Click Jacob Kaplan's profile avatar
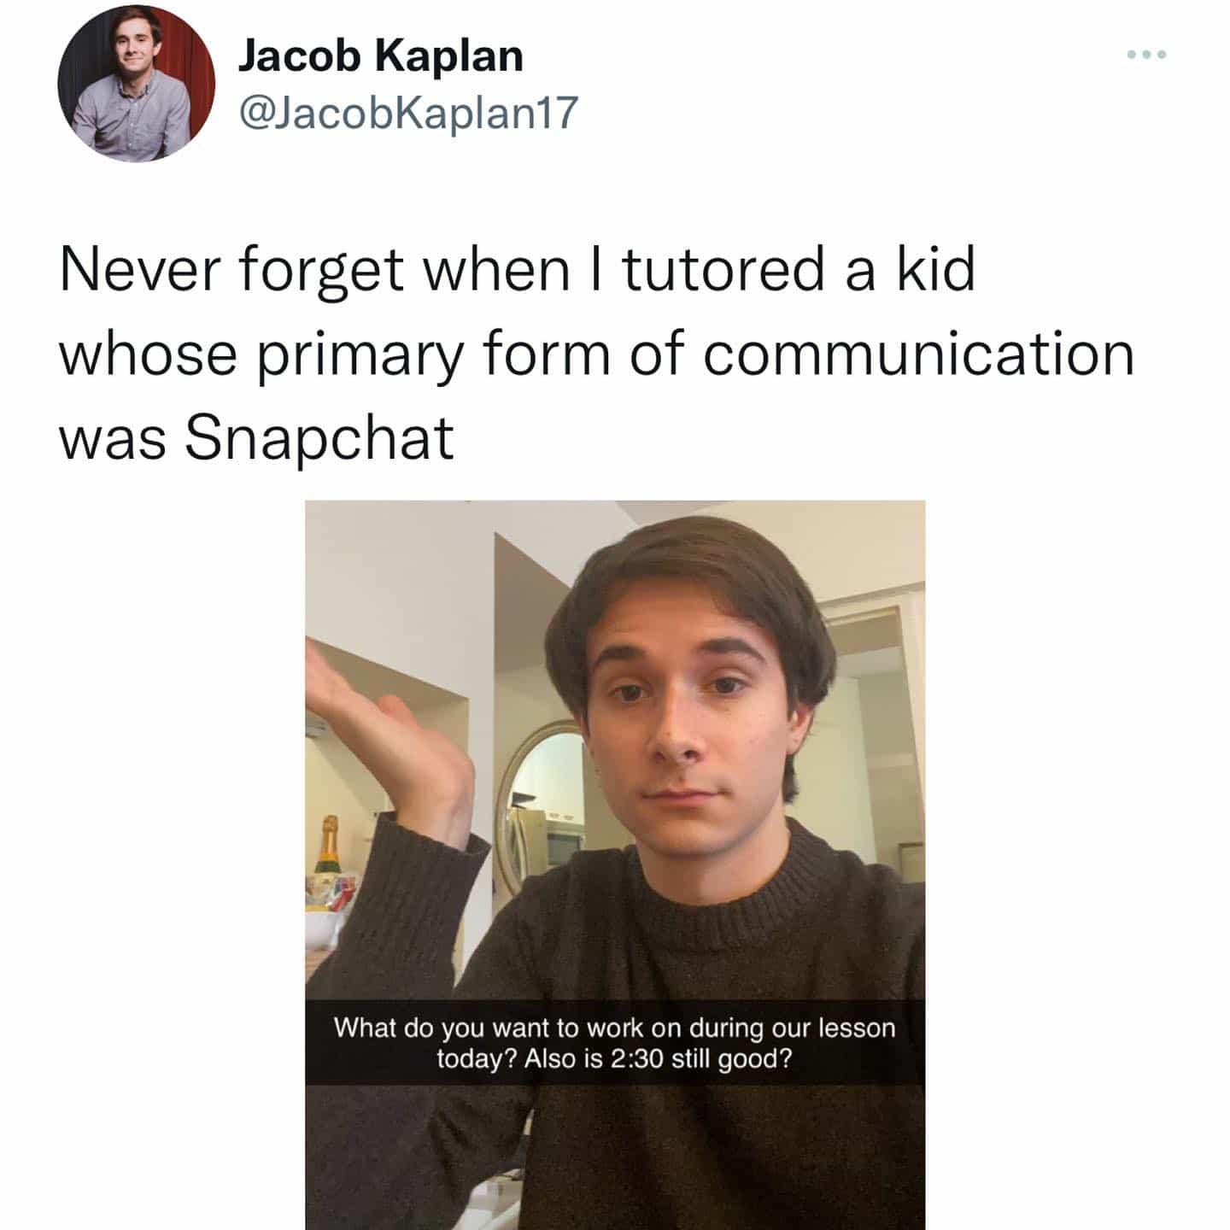 [x=137, y=82]
